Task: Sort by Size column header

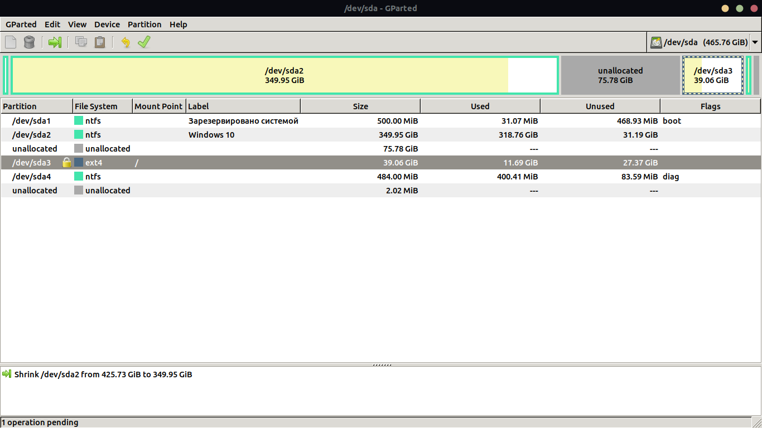Action: click(x=360, y=106)
